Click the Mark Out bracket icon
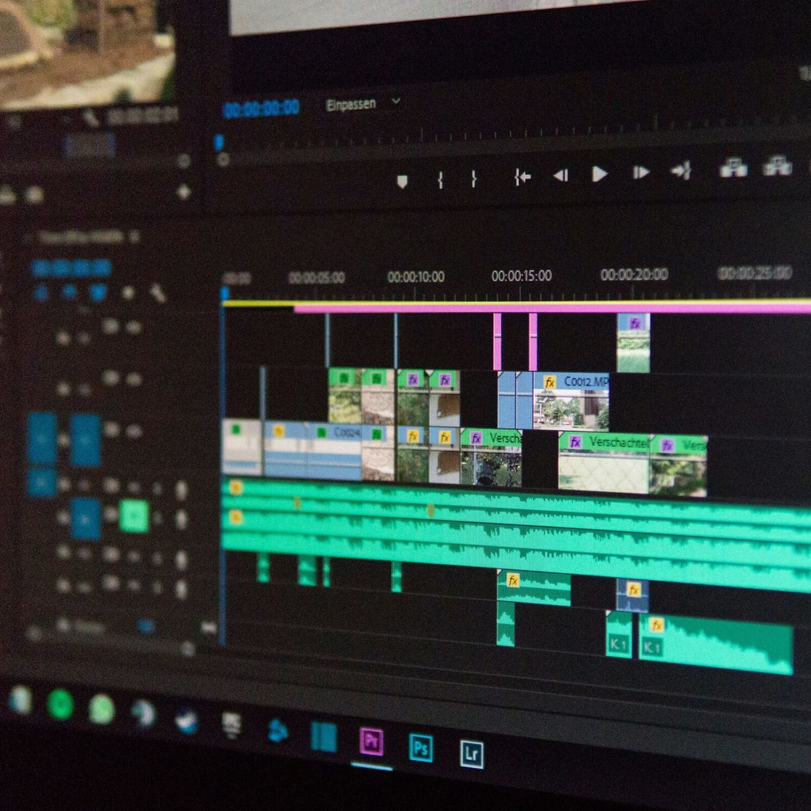Viewport: 811px width, 811px height. tap(473, 177)
